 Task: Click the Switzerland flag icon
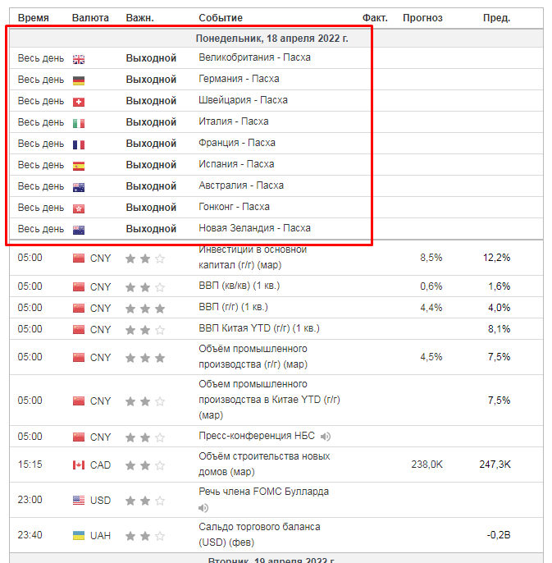(79, 102)
